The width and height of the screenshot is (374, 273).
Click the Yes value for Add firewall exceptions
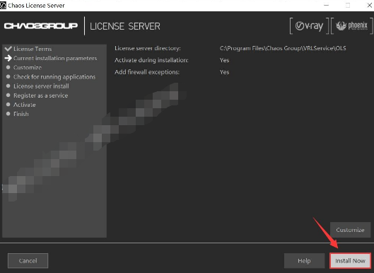[224, 72]
